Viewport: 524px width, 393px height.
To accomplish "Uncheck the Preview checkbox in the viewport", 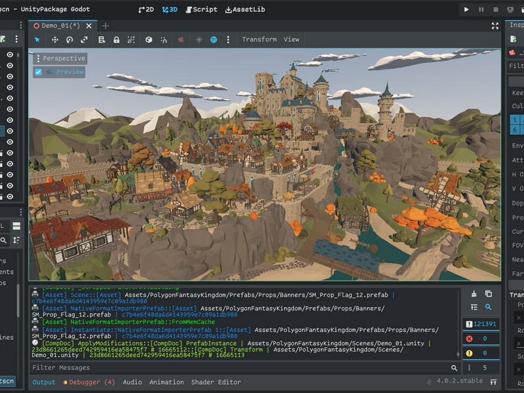I will [38, 72].
